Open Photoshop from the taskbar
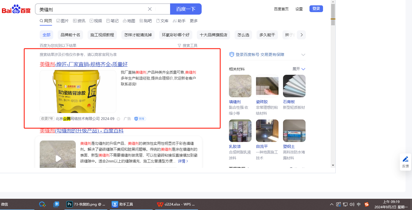 pos(86,204)
